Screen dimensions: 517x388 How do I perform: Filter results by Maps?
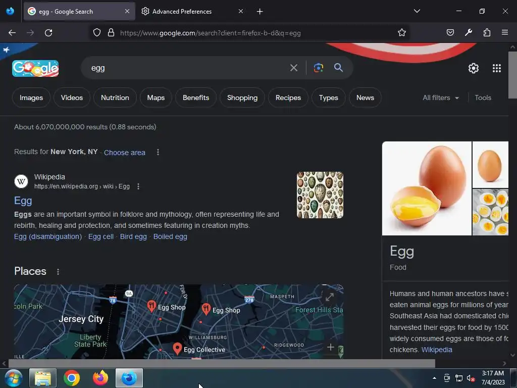[156, 98]
